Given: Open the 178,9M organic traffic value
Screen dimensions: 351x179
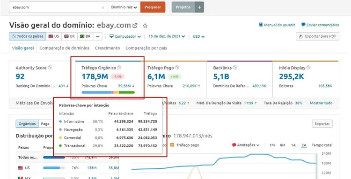Looking at the screenshot, I should pos(95,77).
